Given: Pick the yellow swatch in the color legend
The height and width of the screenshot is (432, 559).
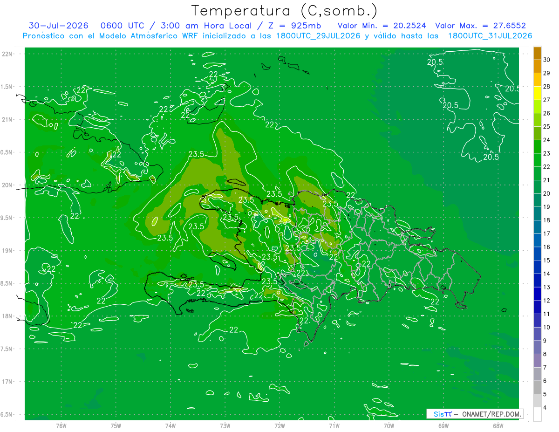Looking at the screenshot, I should [x=537, y=93].
